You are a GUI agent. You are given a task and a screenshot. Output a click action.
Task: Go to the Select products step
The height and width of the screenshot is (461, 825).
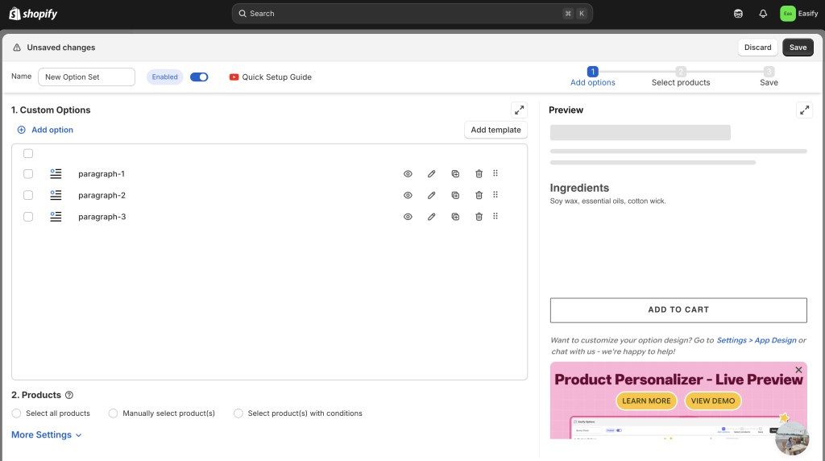tap(681, 77)
